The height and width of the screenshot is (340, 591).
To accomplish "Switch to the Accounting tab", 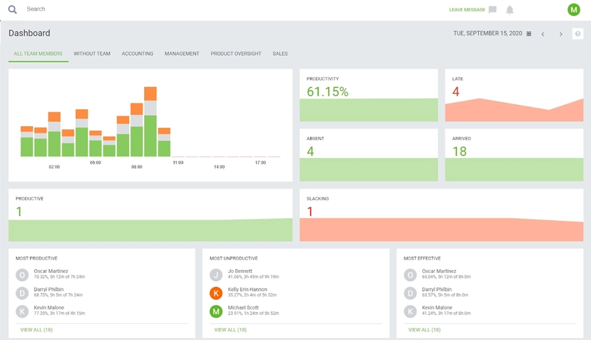I will [x=137, y=54].
